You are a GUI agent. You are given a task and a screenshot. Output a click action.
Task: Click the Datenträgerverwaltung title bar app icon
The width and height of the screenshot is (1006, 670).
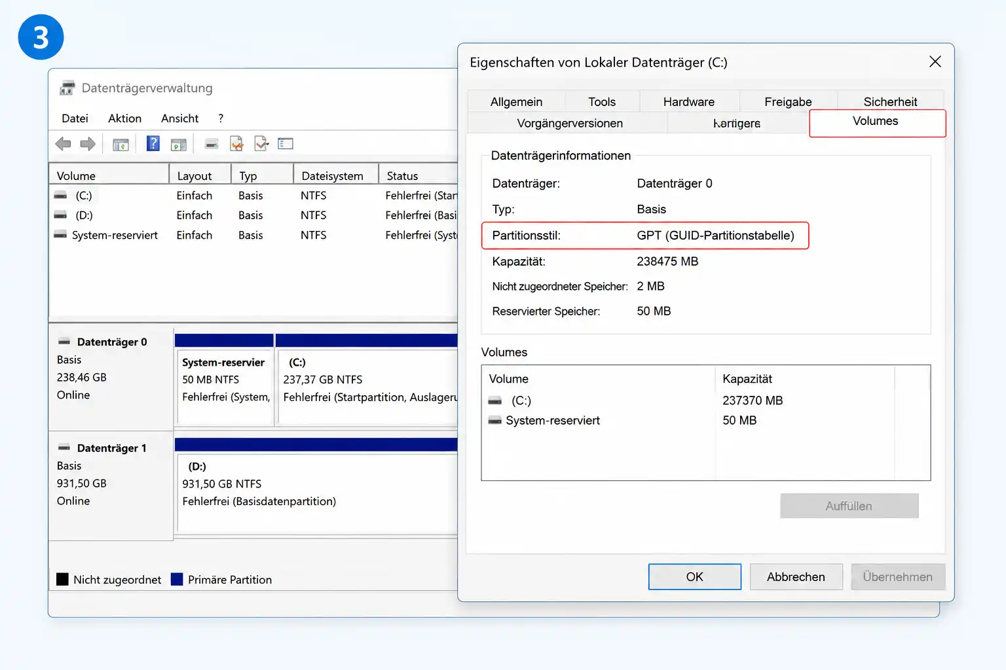[67, 88]
